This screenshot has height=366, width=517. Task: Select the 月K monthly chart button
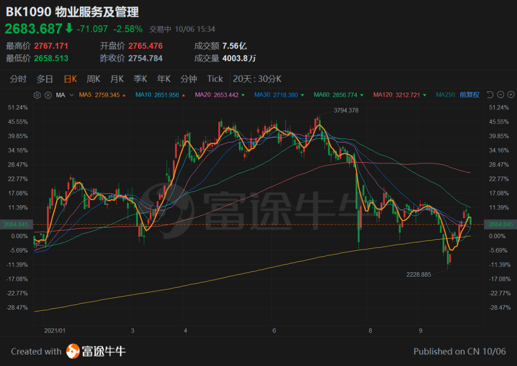click(117, 79)
